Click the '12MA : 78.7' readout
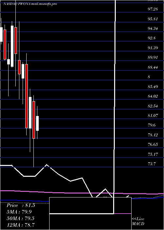The width and height of the screenshot is (164, 230). pos(20,225)
